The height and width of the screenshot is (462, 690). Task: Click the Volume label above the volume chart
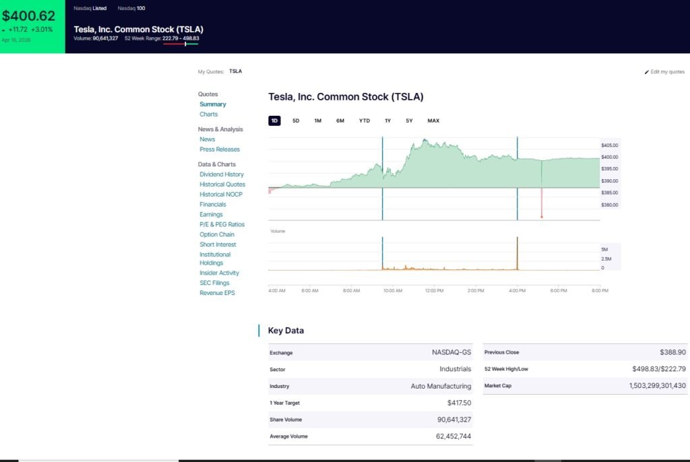[278, 231]
